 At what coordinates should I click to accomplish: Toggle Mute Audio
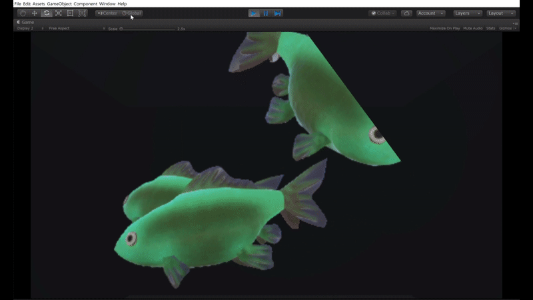(473, 28)
